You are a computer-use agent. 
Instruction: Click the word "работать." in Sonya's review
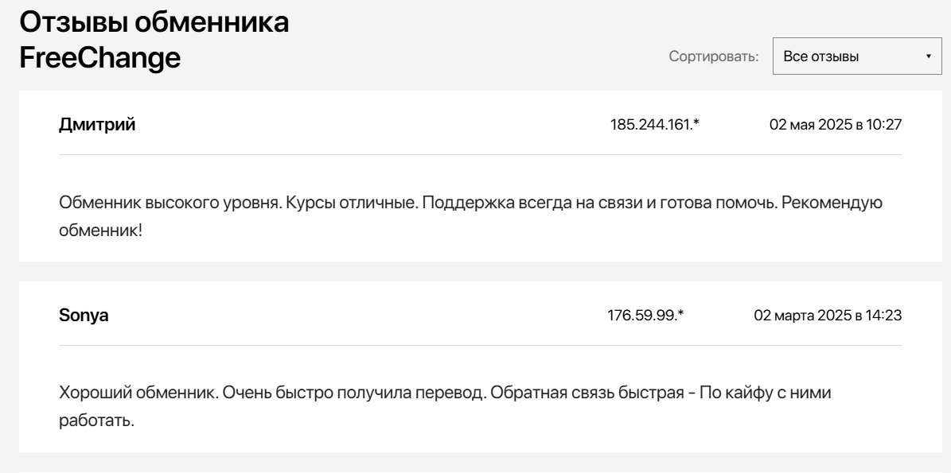click(x=96, y=420)
